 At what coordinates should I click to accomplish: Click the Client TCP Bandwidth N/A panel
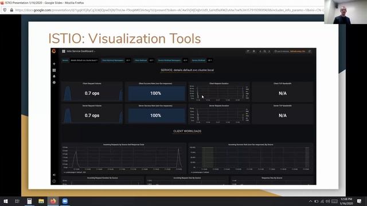pos(283,92)
